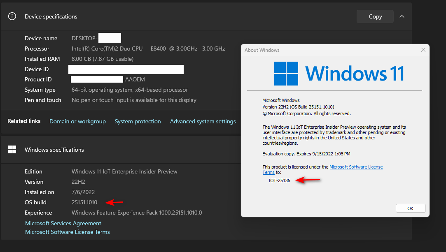The width and height of the screenshot is (446, 252).
Task: Copy the device specifications
Action: [x=375, y=16]
